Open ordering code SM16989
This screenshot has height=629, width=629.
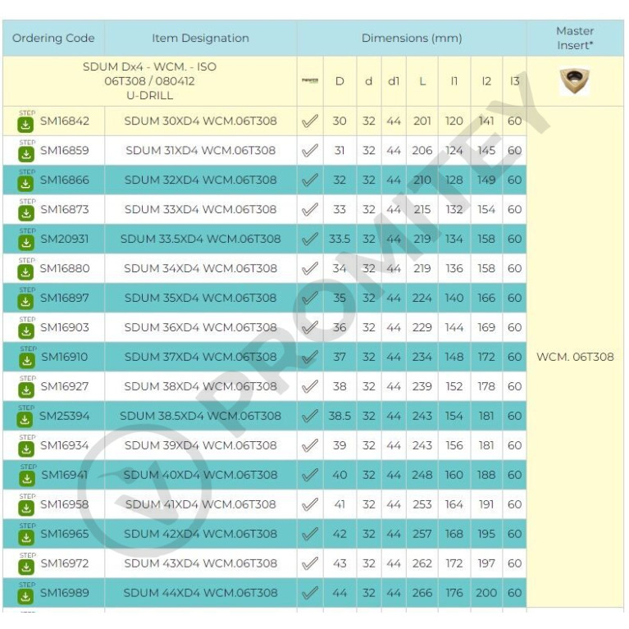pos(65,592)
